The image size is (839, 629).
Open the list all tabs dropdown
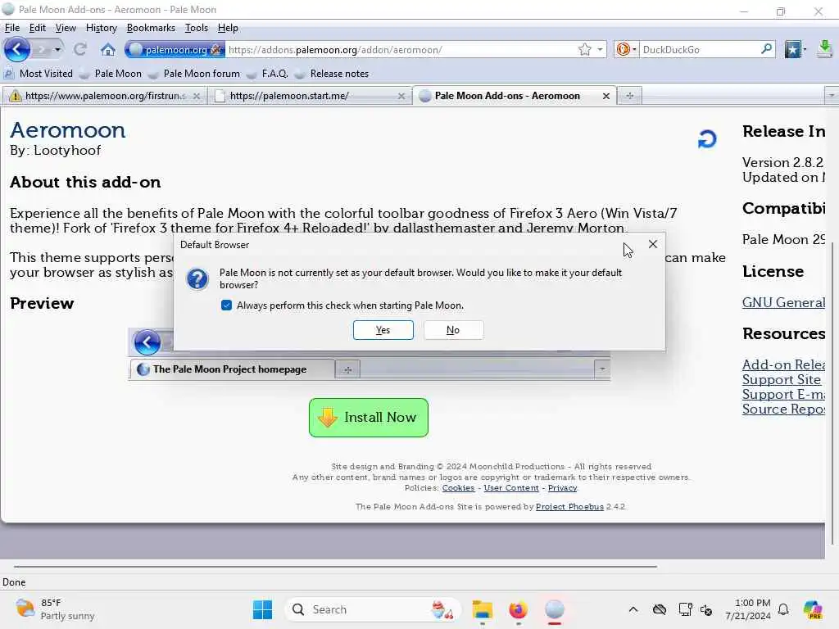click(831, 96)
